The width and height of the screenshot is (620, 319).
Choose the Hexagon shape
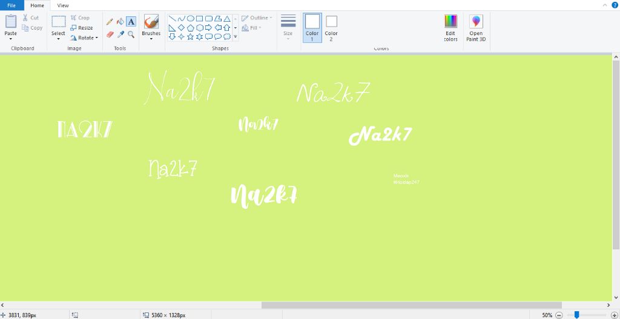(199, 28)
